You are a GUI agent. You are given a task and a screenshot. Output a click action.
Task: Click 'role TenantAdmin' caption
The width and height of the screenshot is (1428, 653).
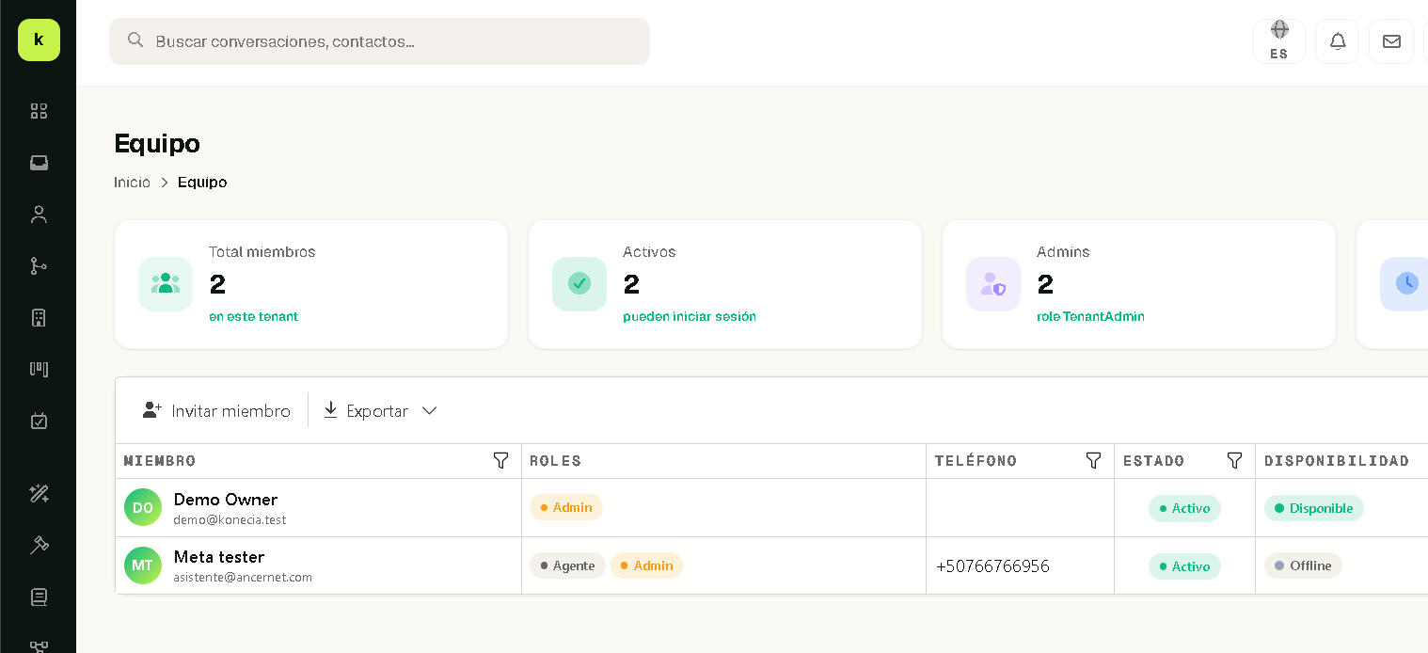click(x=1090, y=316)
